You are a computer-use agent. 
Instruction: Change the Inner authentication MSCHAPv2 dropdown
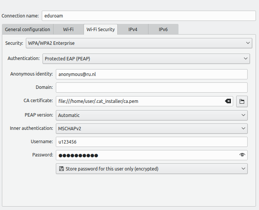coord(152,128)
